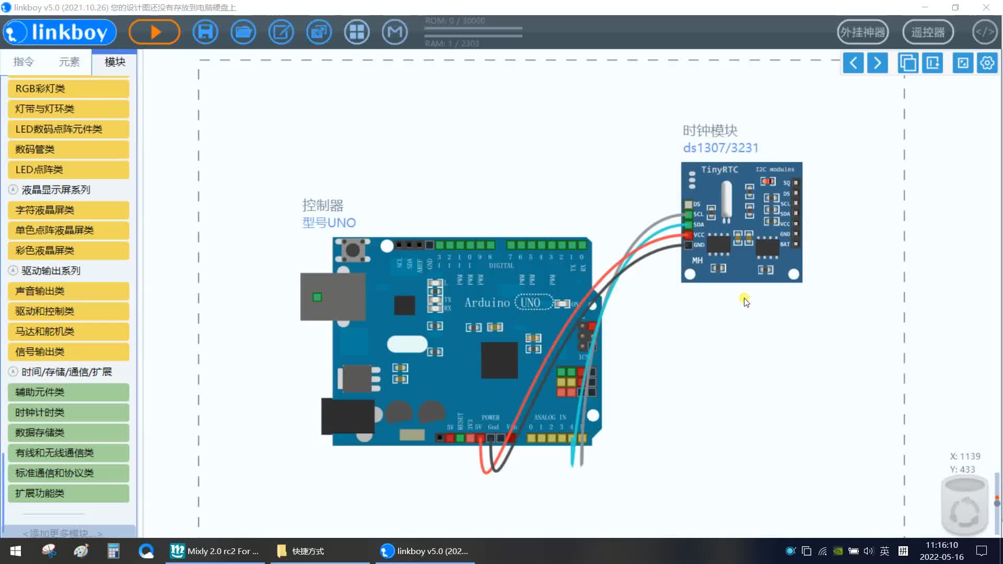Image resolution: width=1003 pixels, height=564 pixels.
Task: Open the 彩色液晶屏类 category
Action: [68, 251]
